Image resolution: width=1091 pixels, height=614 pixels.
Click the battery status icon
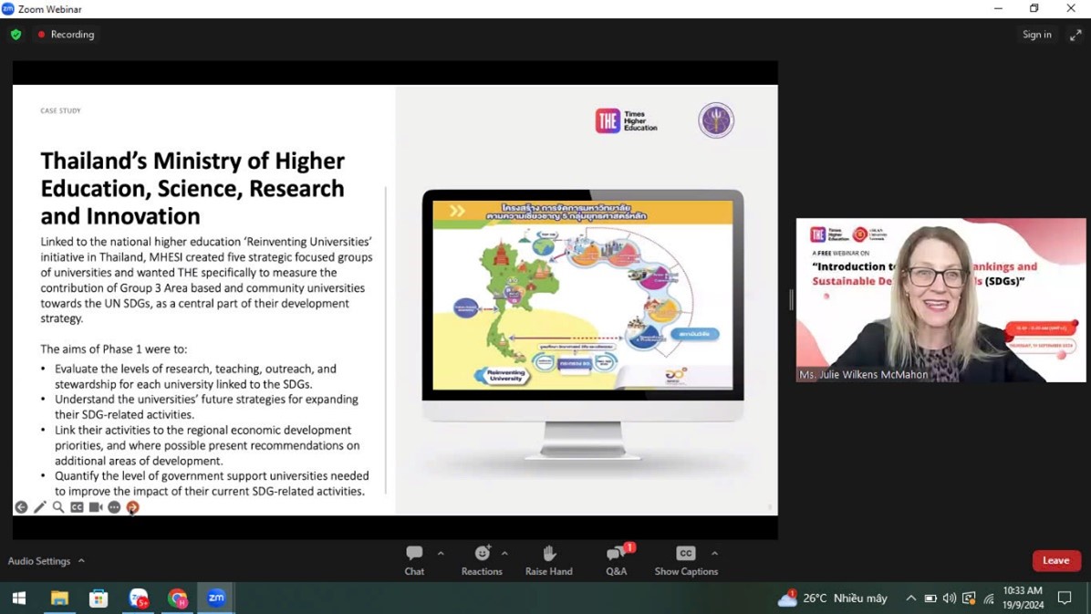point(930,598)
